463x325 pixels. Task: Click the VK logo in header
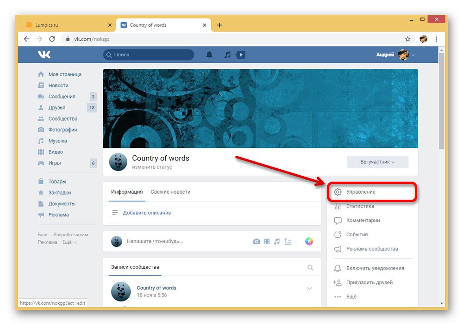coord(44,55)
